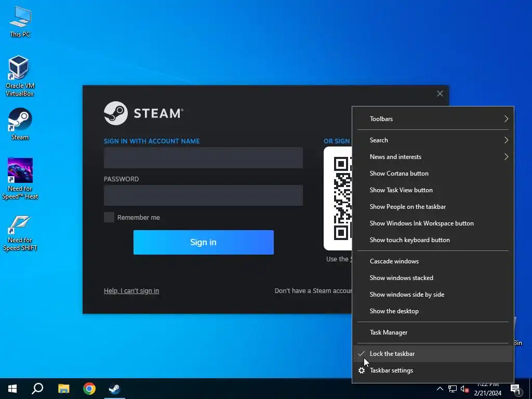Launch Google Chrome from the taskbar
This screenshot has width=532, height=399.
pos(89,389)
